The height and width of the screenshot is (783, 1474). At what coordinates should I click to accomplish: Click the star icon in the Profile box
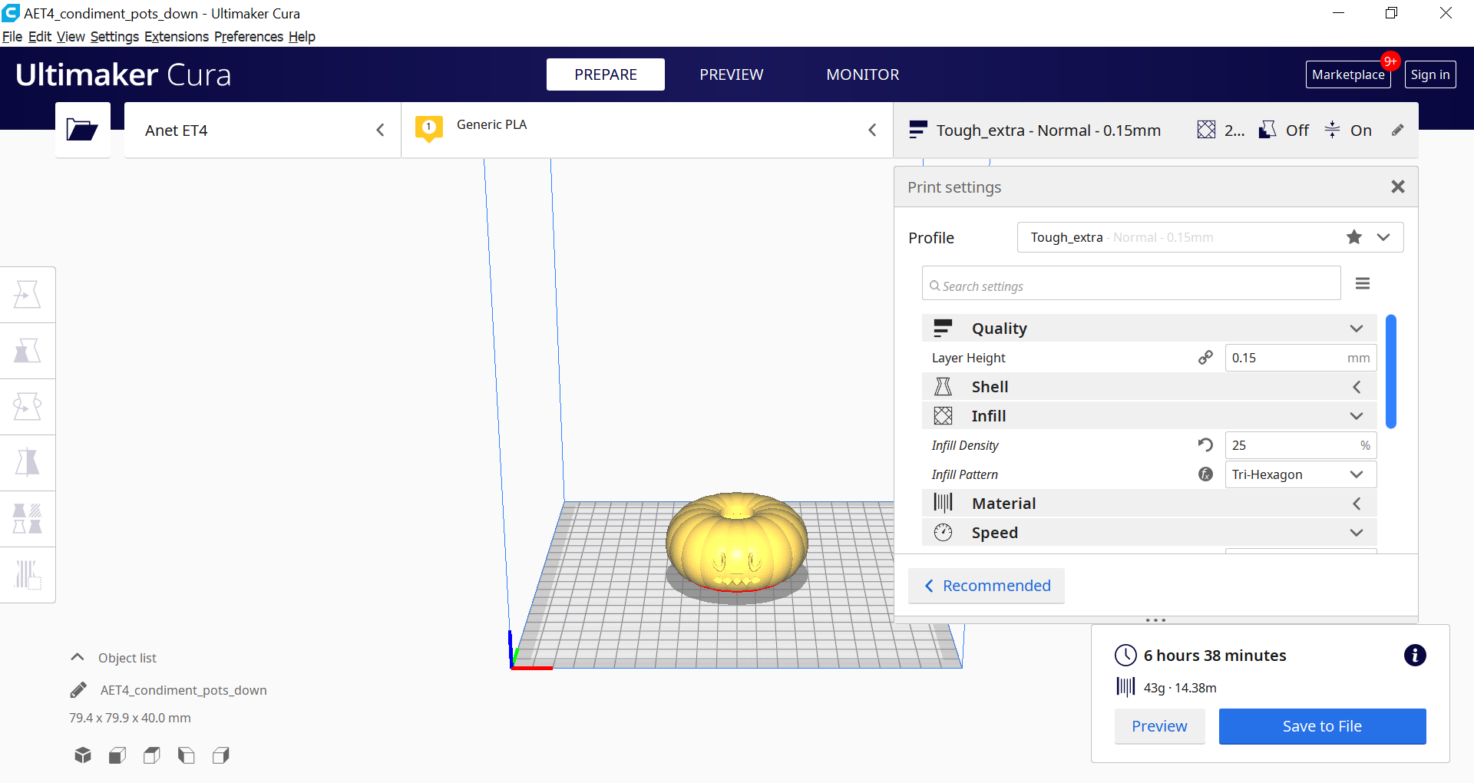[1354, 237]
